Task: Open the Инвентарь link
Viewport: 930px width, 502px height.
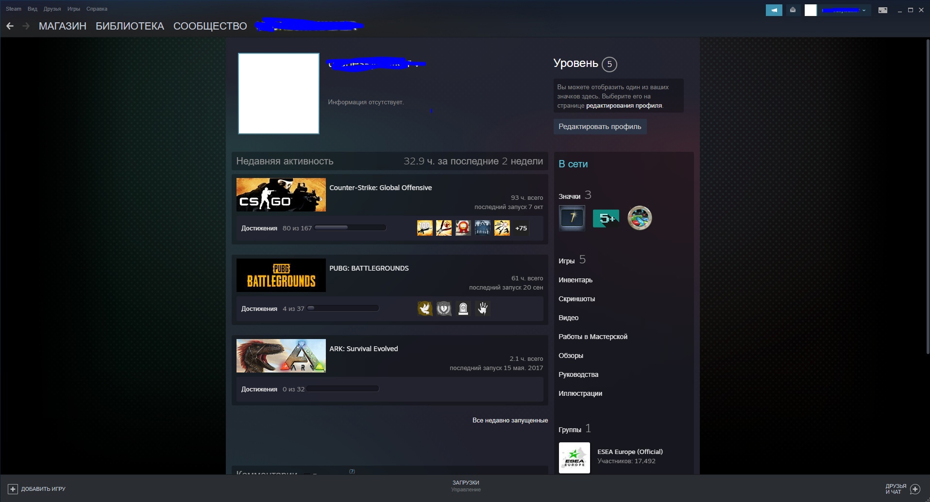Action: pyautogui.click(x=575, y=280)
